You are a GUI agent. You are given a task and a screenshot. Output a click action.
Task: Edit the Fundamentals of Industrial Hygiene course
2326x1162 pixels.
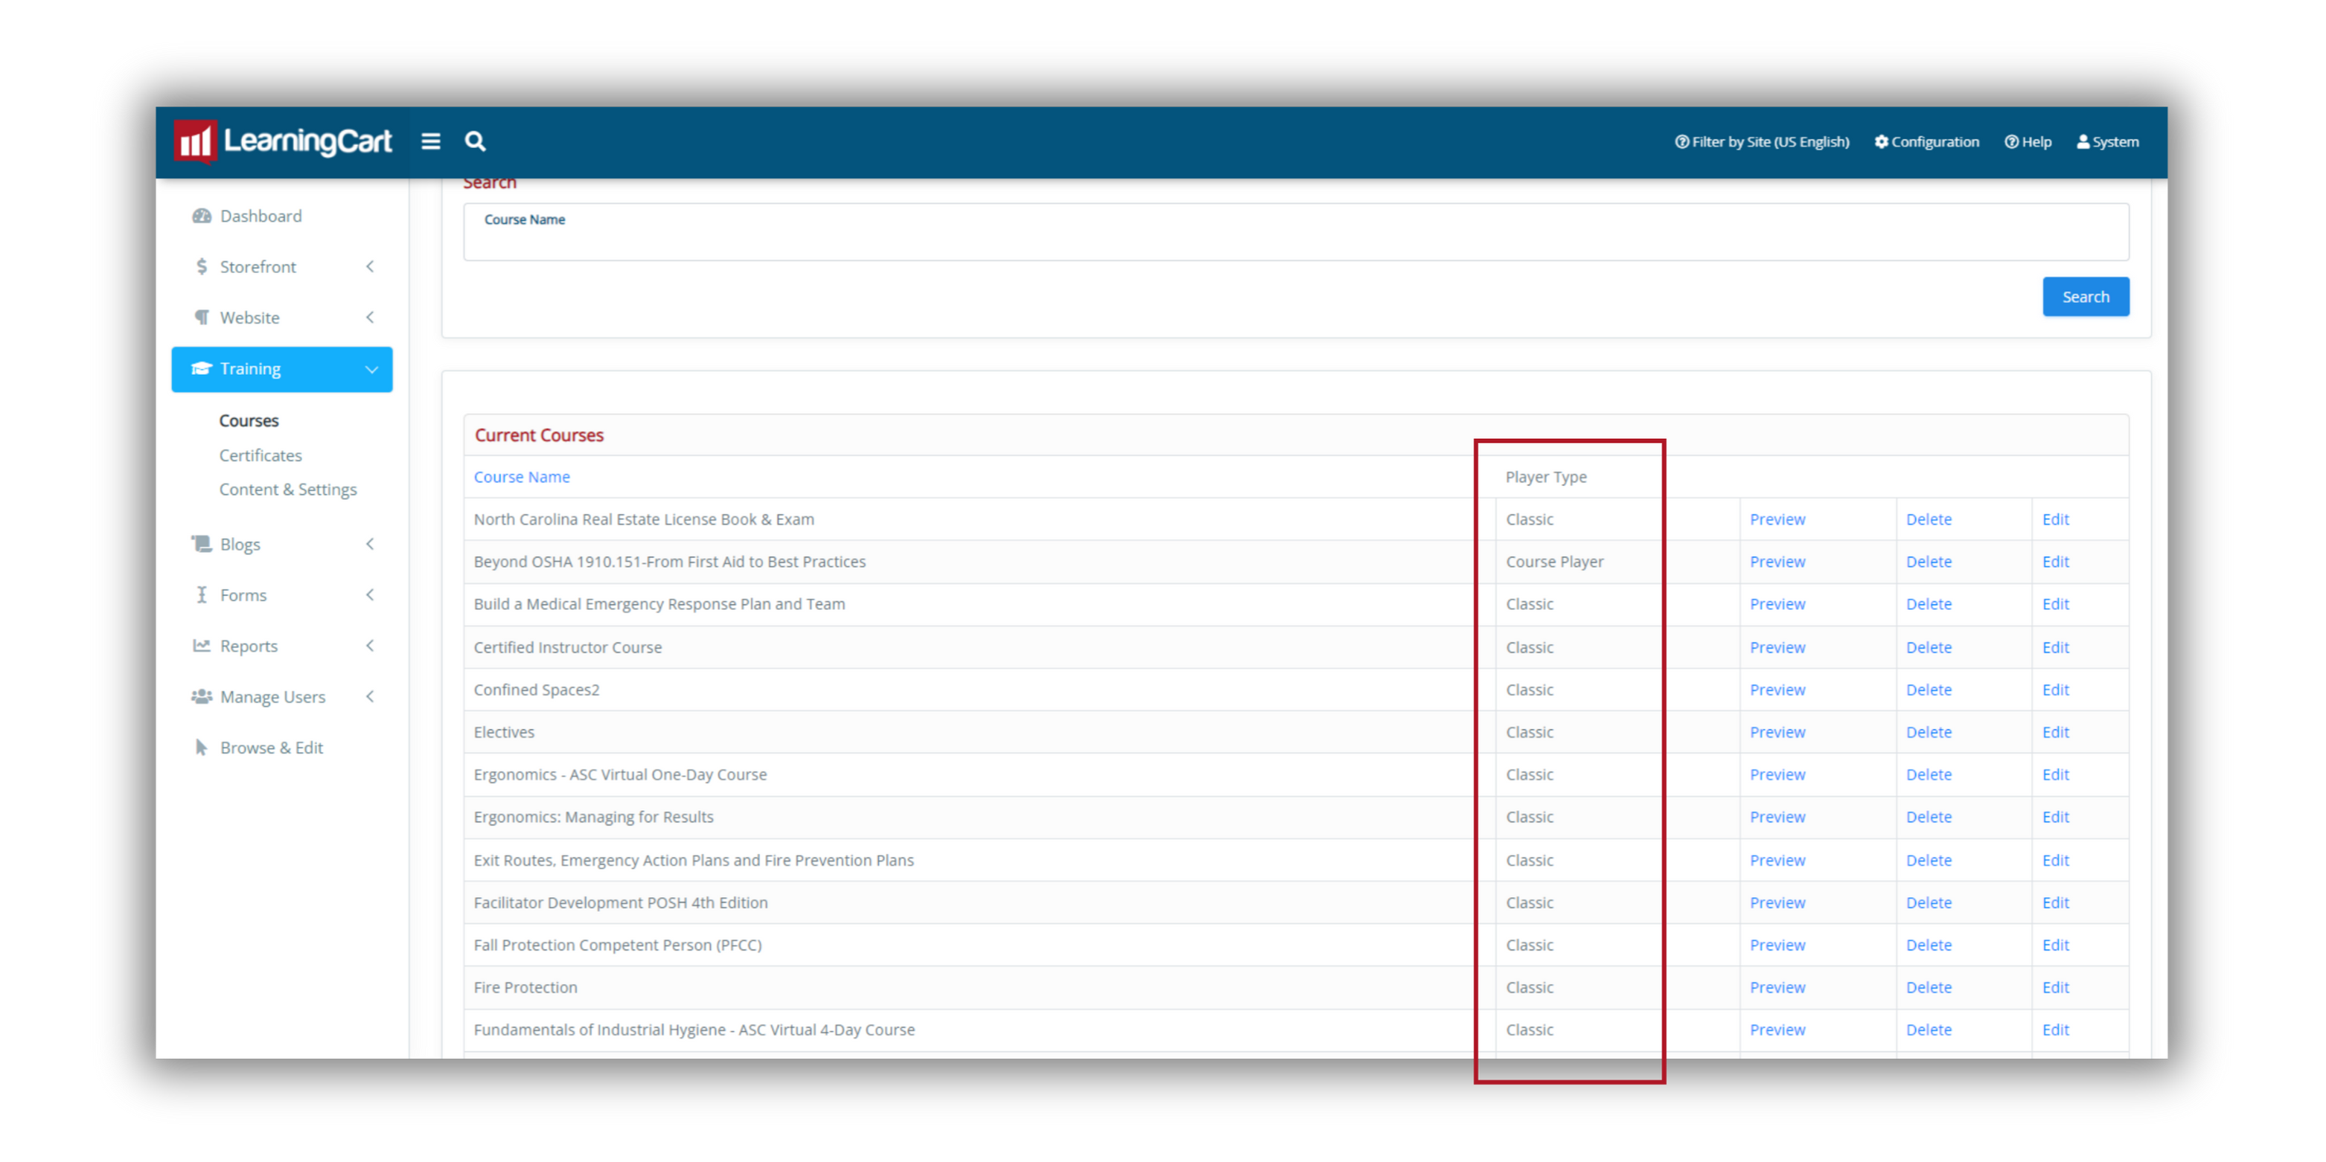tap(2055, 1030)
